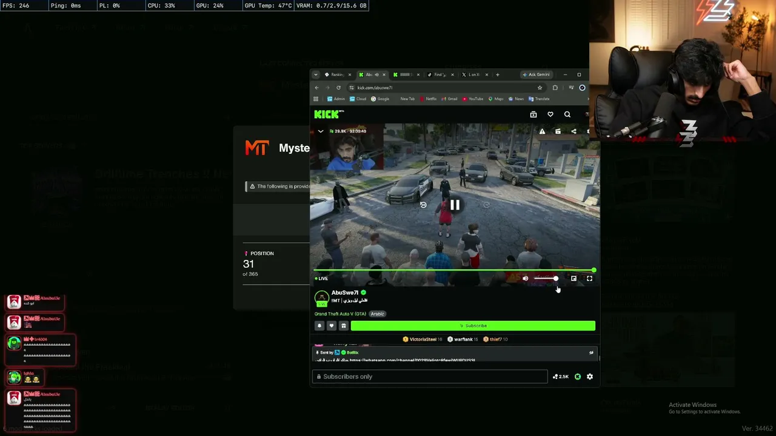Viewport: 776px width, 436px height.
Task: Open the Maps bookmark
Action: click(x=496, y=99)
